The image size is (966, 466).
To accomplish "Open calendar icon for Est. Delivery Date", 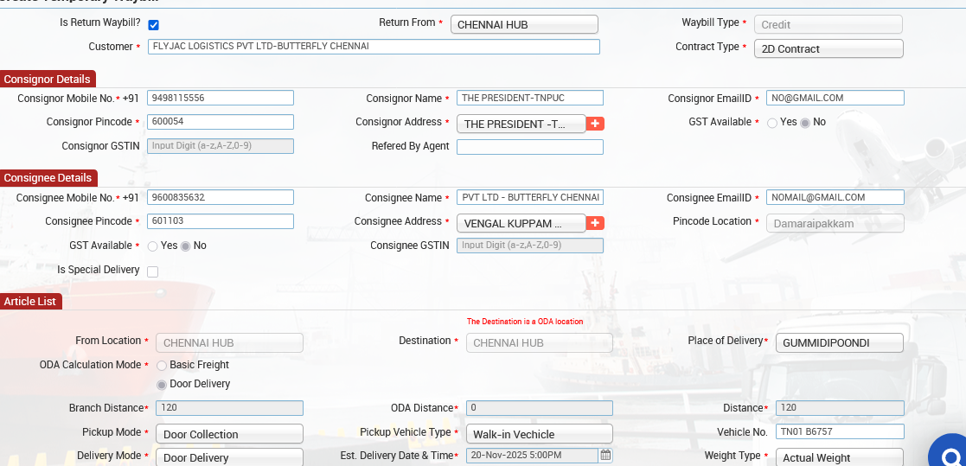I will pyautogui.click(x=605, y=455).
